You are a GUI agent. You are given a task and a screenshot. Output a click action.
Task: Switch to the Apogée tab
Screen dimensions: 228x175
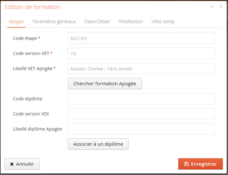point(16,22)
